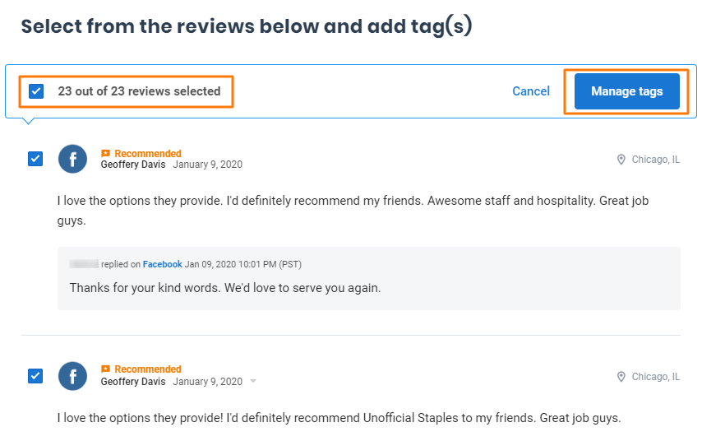Deselect the second Geoffery Davis review checkbox
This screenshot has height=441, width=702.
coord(35,376)
